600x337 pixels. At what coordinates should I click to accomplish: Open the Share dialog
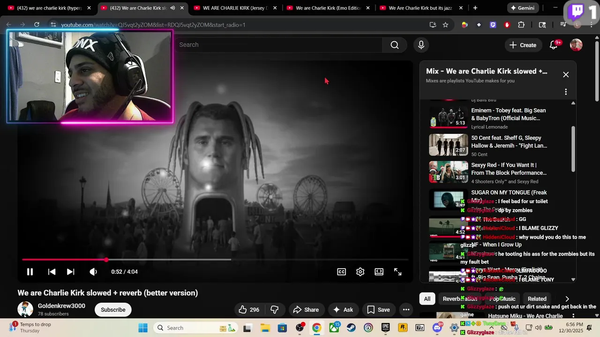point(306,309)
